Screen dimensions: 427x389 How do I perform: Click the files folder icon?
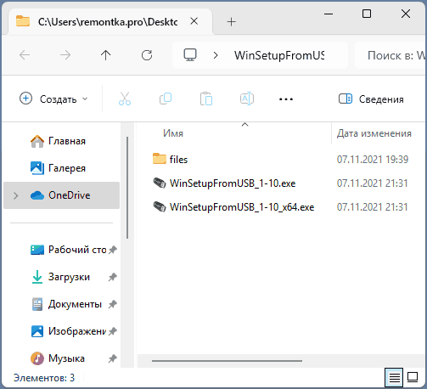click(x=160, y=159)
